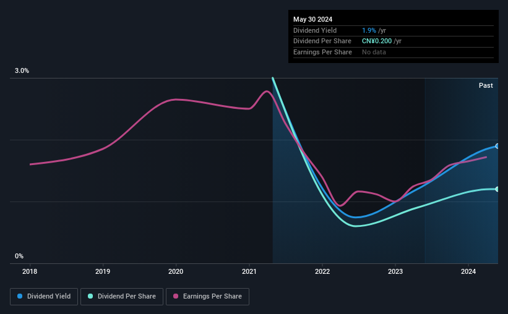Click the pink Earnings Per Share legend dot
This screenshot has height=314, width=508.
[x=176, y=296]
